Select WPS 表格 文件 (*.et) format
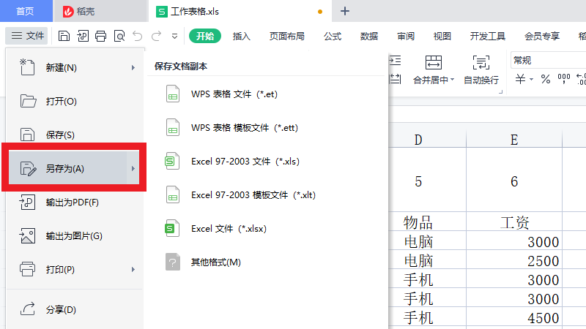 [x=234, y=94]
